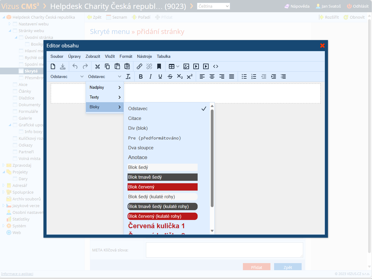The height and width of the screenshot is (279, 372).
Task: Select the Citace block style
Action: pos(167,118)
